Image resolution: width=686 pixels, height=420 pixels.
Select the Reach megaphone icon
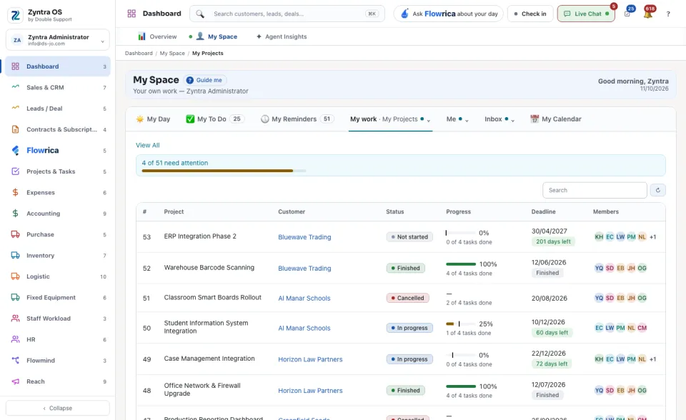click(15, 381)
